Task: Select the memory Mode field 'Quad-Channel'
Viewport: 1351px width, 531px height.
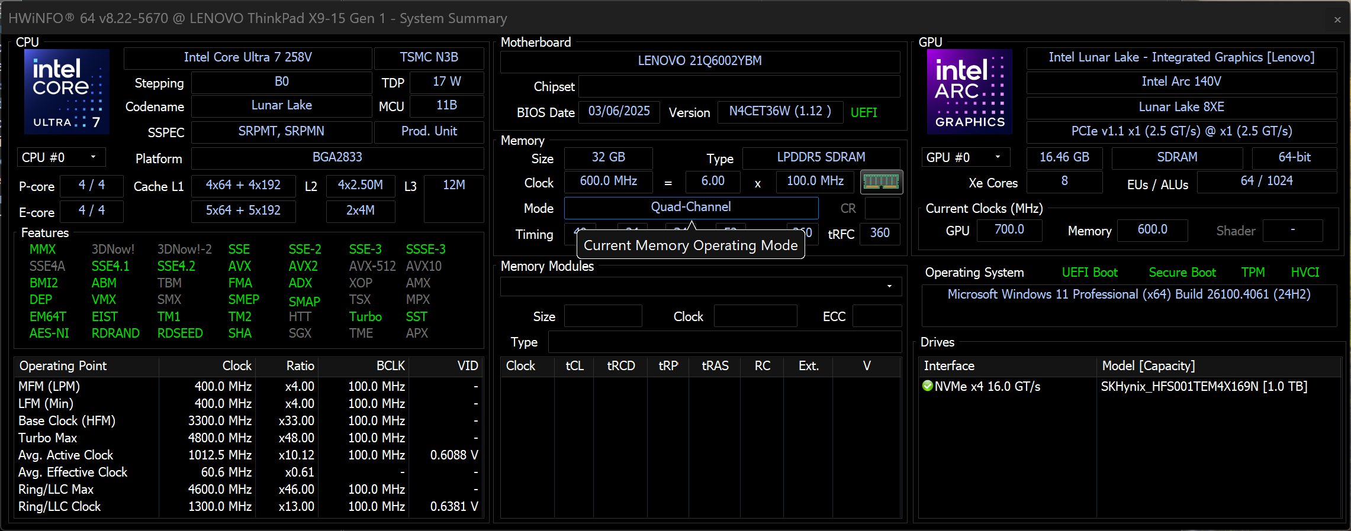Action: click(x=691, y=208)
